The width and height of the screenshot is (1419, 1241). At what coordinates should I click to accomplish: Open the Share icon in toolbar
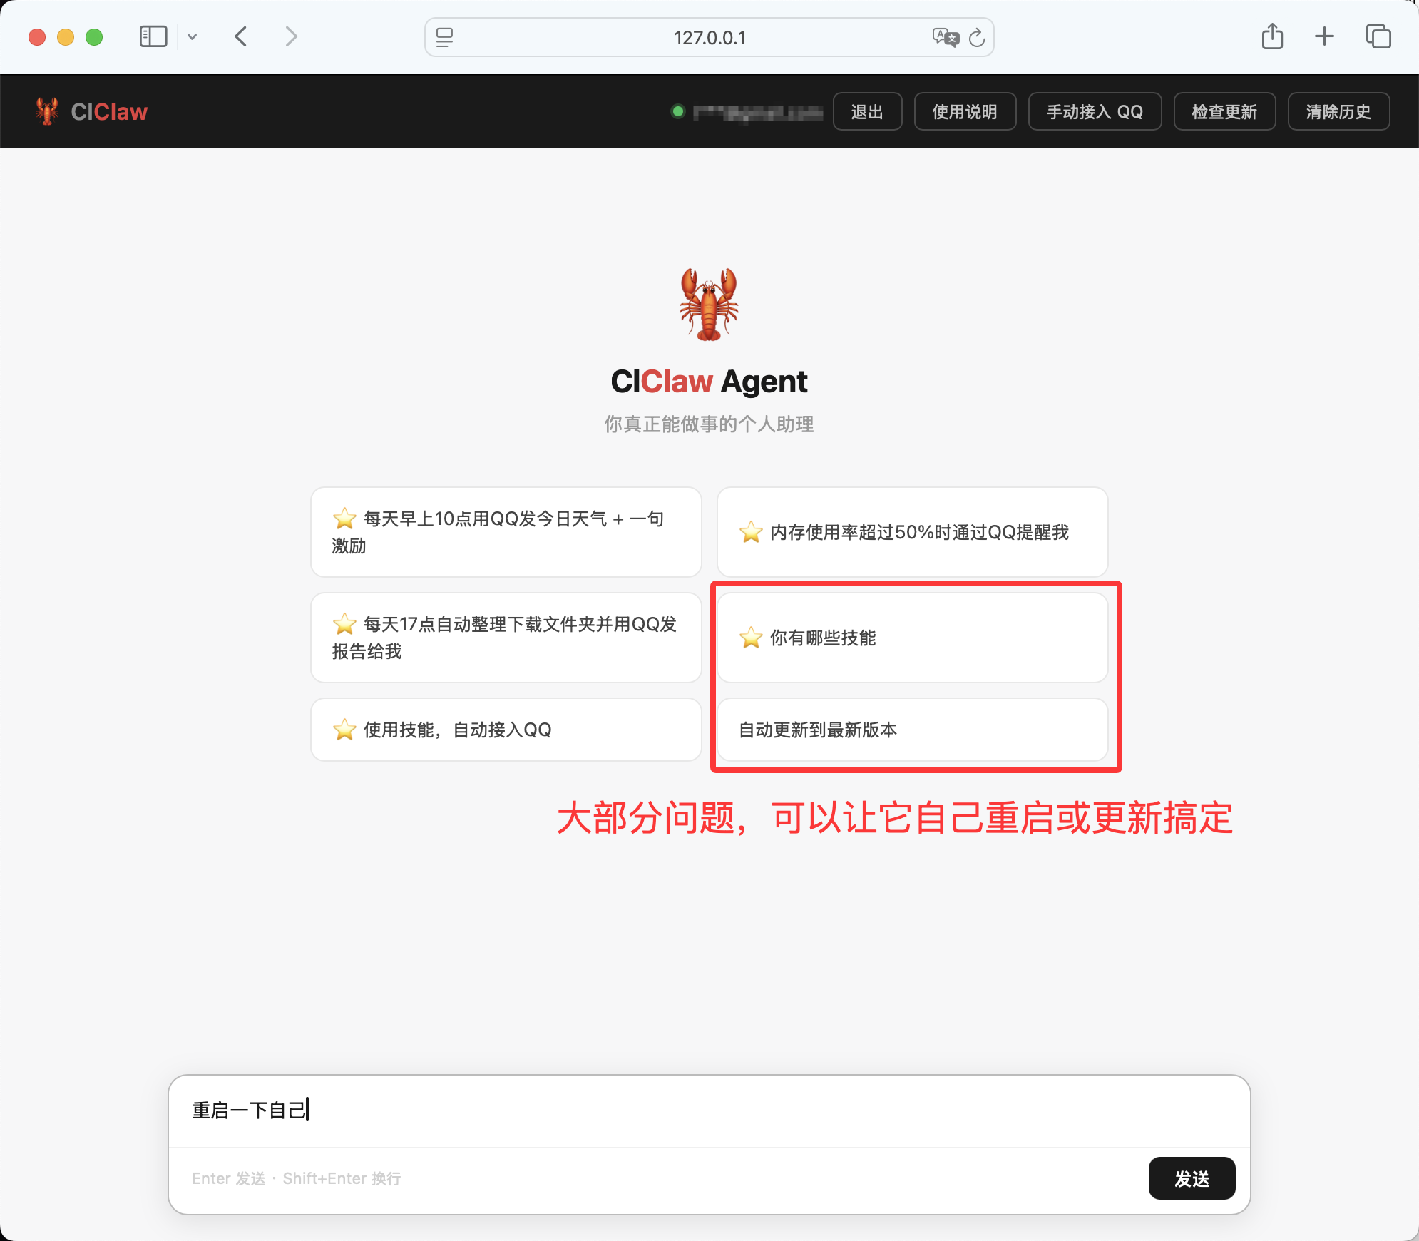pos(1272,36)
